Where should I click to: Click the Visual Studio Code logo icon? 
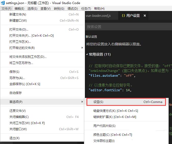tap(3, 3)
